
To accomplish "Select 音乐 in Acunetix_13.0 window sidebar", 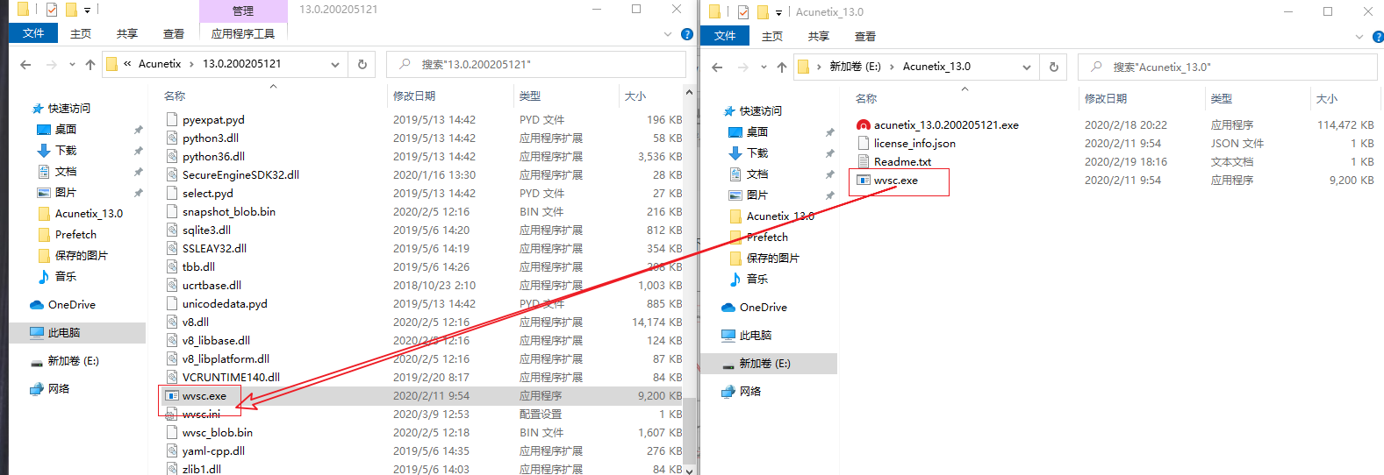I will coord(757,280).
